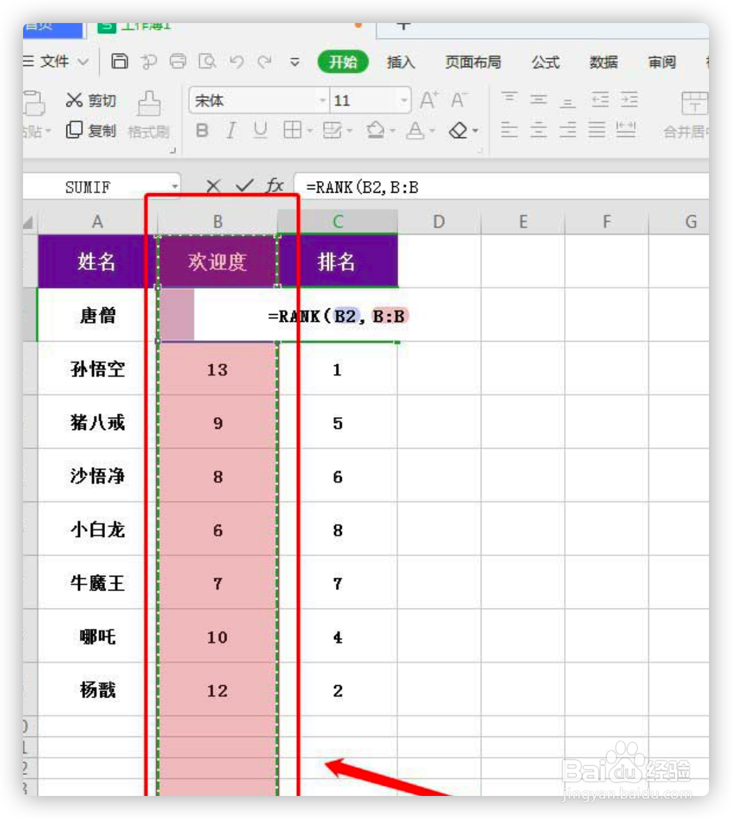This screenshot has height=819, width=732.
Task: Click the fx Insert Function button
Action: point(274,186)
